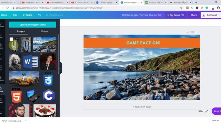Click the add notes icon above canvas
This screenshot has width=221, height=124.
point(187,32)
